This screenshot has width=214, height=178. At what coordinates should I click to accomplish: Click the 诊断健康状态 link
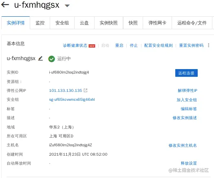pos(75,46)
